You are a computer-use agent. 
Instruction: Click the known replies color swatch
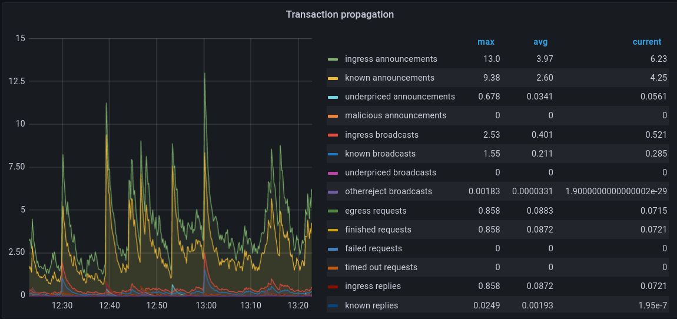(333, 305)
